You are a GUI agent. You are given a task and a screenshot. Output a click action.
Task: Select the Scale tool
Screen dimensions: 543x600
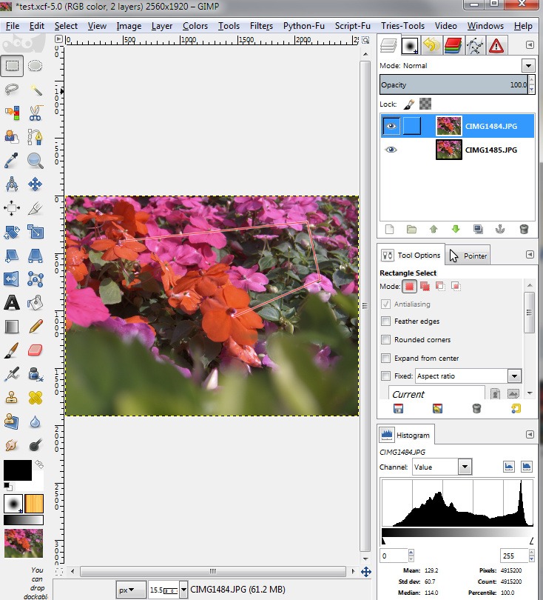click(36, 232)
